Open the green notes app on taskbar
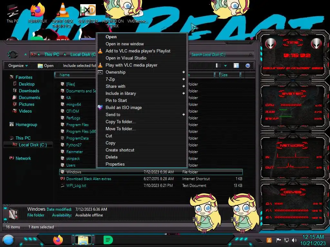 coord(108,240)
